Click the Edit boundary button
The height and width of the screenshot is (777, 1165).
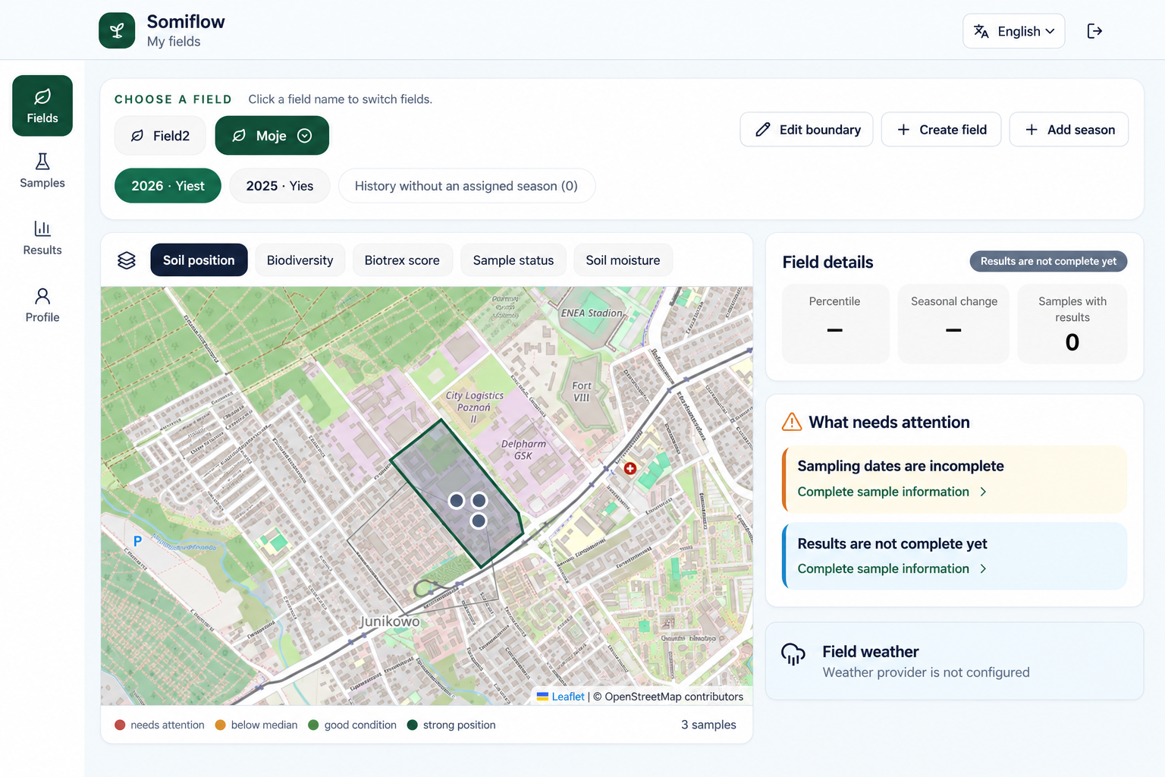[807, 130]
